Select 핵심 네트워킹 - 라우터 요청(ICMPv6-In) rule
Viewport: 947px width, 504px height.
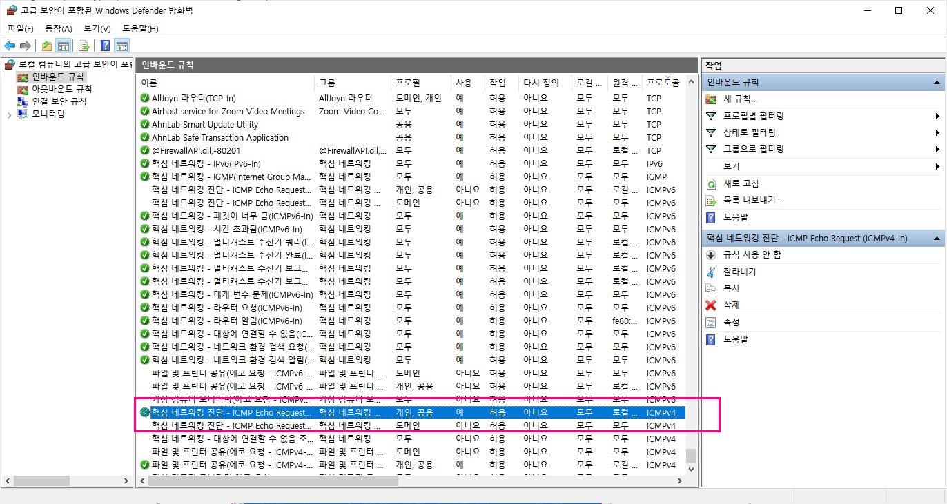(x=226, y=308)
